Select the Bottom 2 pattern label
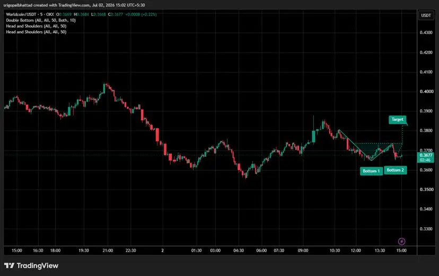 (x=396, y=170)
